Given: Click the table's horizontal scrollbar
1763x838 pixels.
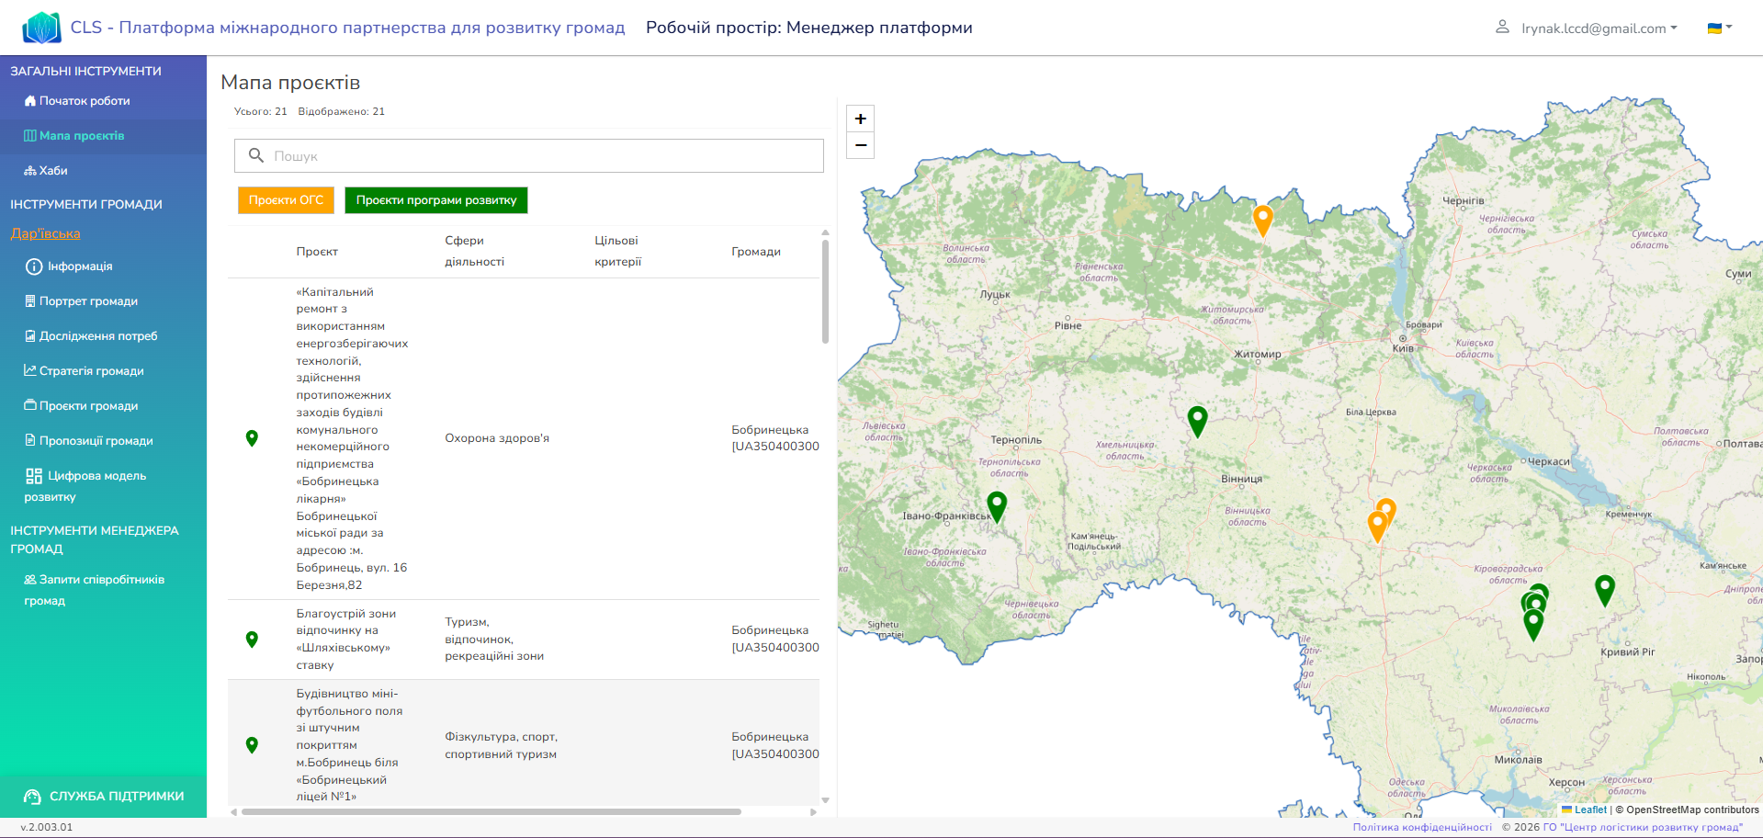Looking at the screenshot, I should [x=492, y=812].
